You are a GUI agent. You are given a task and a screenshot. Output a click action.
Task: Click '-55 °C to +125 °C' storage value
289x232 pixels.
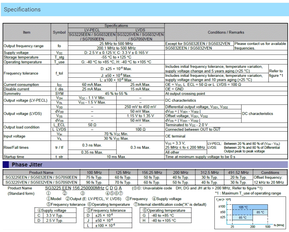(116, 57)
